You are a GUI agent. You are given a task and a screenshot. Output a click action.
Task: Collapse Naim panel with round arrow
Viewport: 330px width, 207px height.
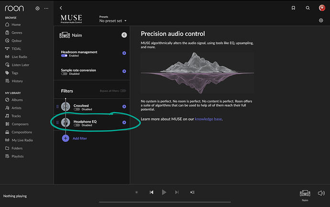124,35
